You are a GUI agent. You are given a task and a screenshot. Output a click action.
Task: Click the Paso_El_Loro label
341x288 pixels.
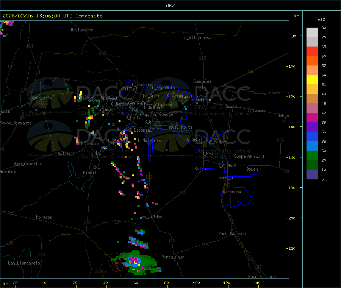262,277
